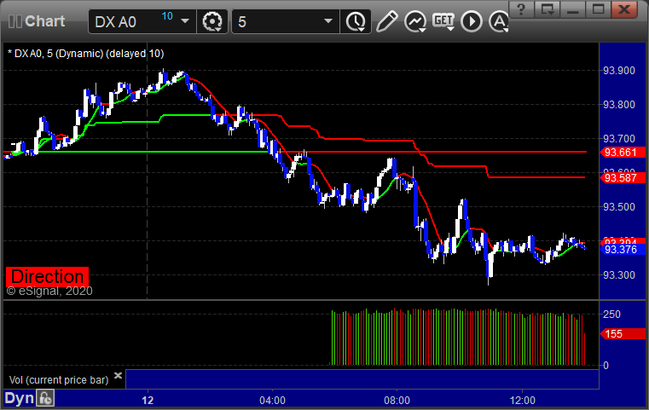Screen dimensions: 649x410
Task: Open the alerts A icon
Action: pyautogui.click(x=499, y=21)
